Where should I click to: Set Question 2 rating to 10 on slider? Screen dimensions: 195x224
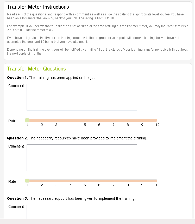(156, 181)
